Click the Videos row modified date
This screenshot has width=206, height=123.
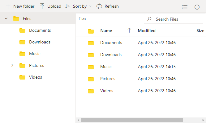click(x=157, y=91)
